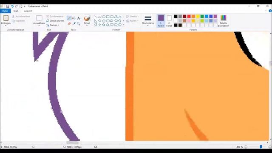
Task: Expand the shapes gallery with bottom arrow
Action: click(124, 25)
